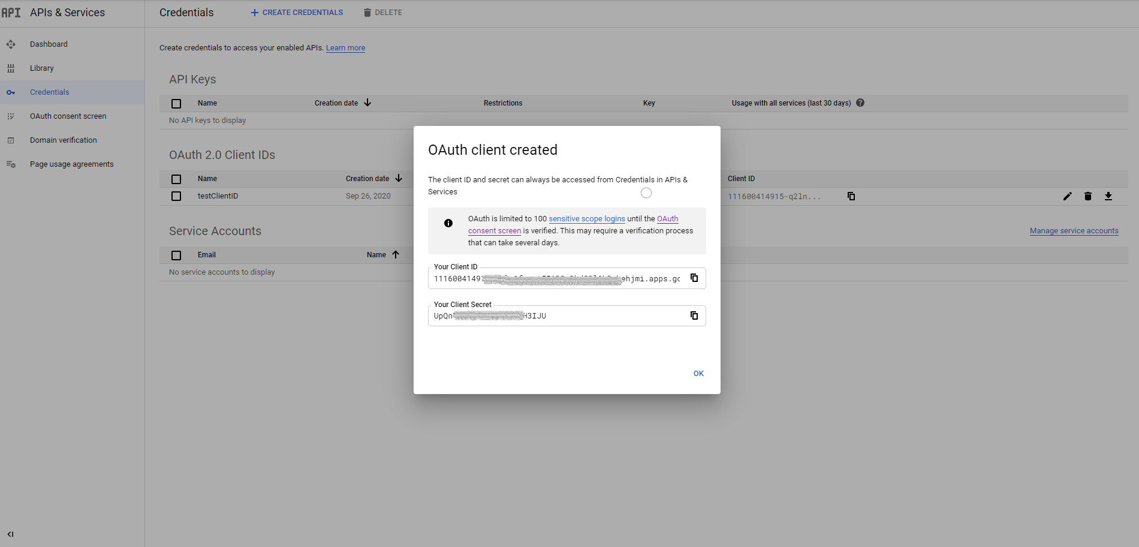Select all OAuth 2.0 Client IDs checkbox
This screenshot has height=547, width=1139.
(176, 179)
